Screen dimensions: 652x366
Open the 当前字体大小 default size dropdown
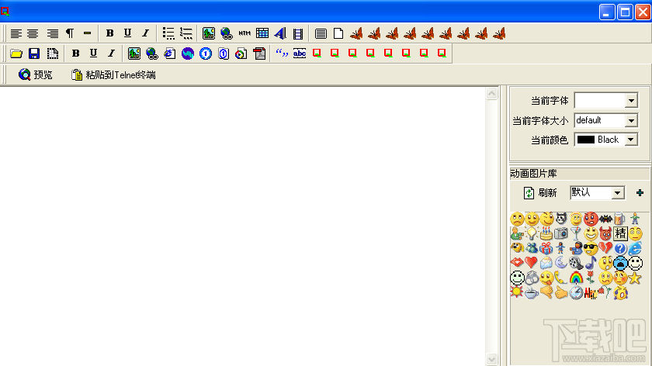pyautogui.click(x=631, y=120)
